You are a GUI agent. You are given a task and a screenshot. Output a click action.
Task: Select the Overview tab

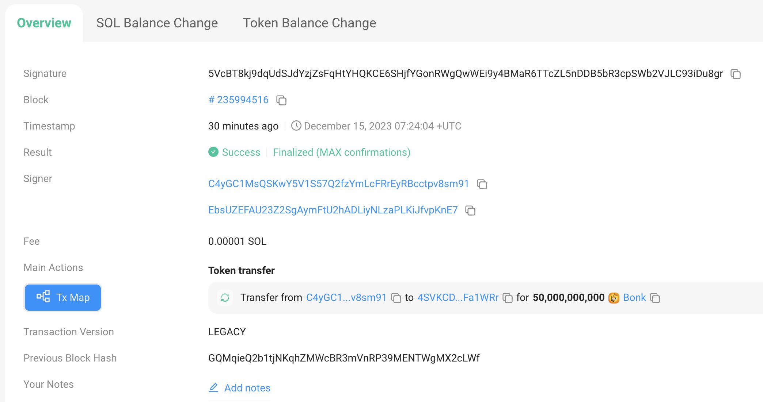point(44,23)
